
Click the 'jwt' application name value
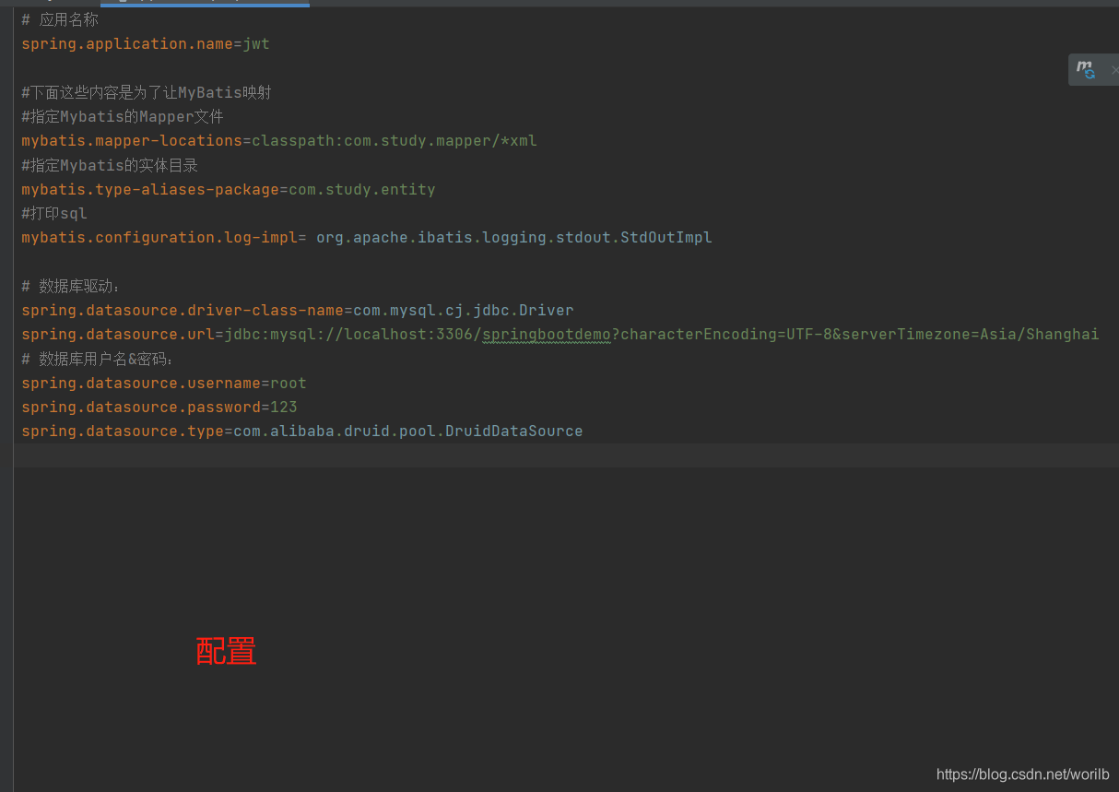coord(256,43)
